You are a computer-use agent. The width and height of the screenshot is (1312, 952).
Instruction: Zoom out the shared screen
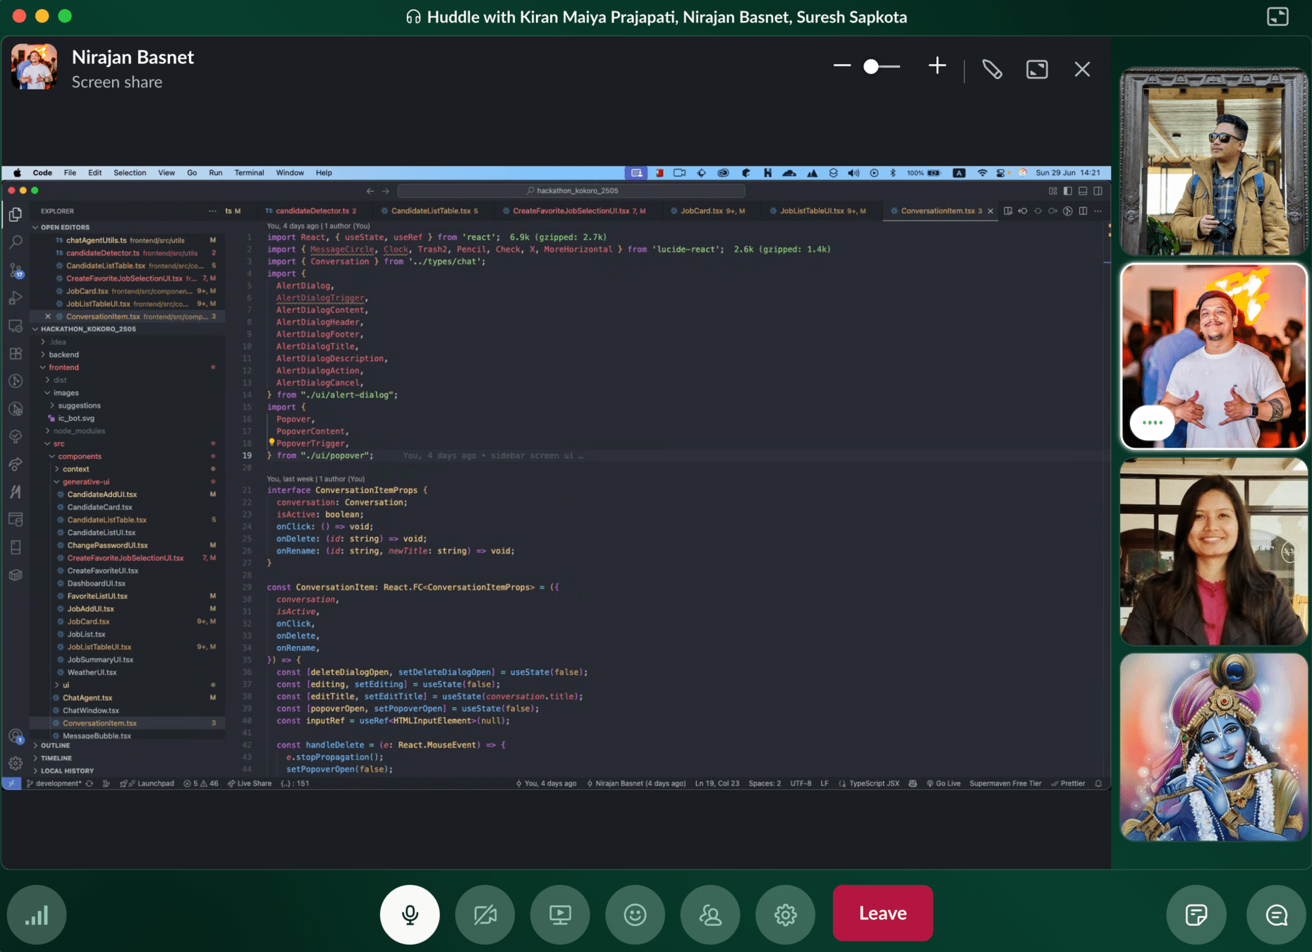click(842, 66)
